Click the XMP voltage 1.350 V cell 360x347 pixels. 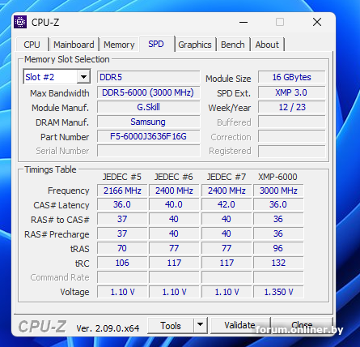tap(278, 292)
